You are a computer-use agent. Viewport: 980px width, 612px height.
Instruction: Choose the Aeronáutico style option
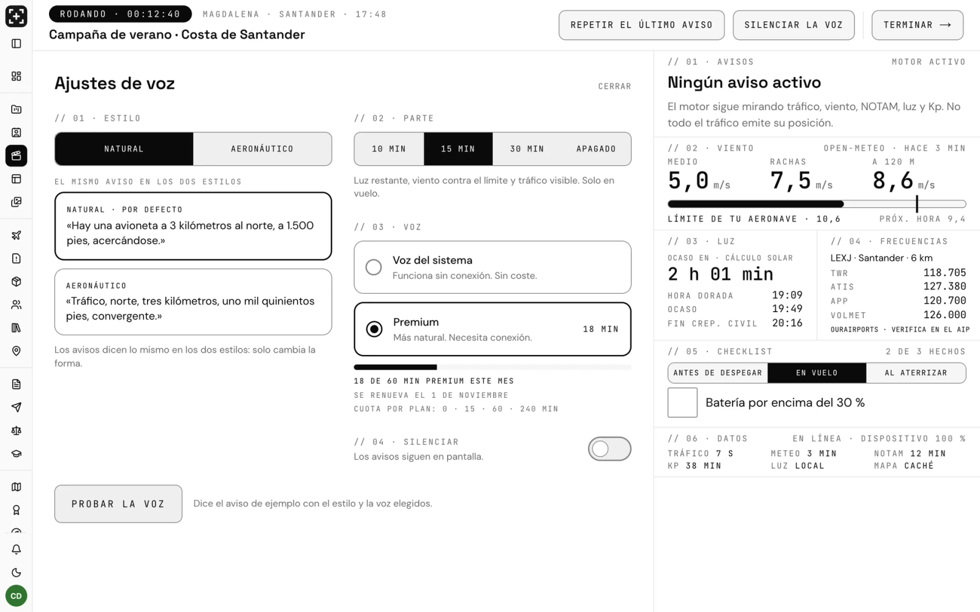click(262, 149)
